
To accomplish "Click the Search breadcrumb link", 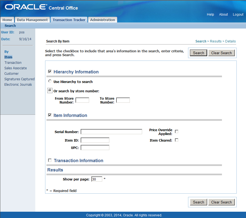I will point(201,41).
